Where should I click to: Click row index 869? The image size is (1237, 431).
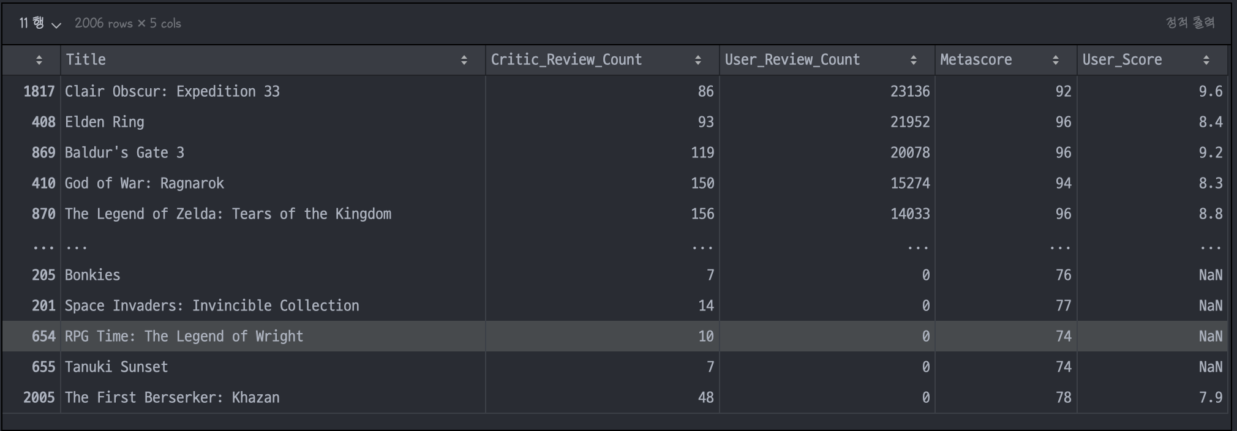(43, 152)
